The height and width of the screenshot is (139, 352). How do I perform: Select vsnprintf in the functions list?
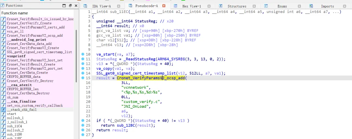point(16,56)
